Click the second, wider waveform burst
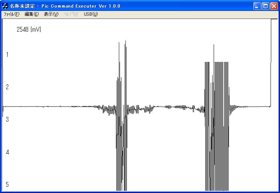 pyautogui.click(x=217, y=109)
